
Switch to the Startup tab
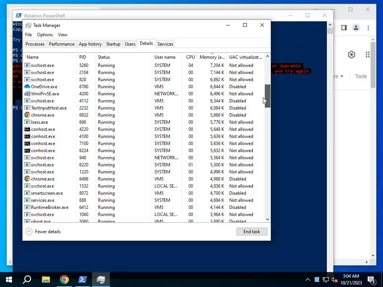tap(113, 44)
